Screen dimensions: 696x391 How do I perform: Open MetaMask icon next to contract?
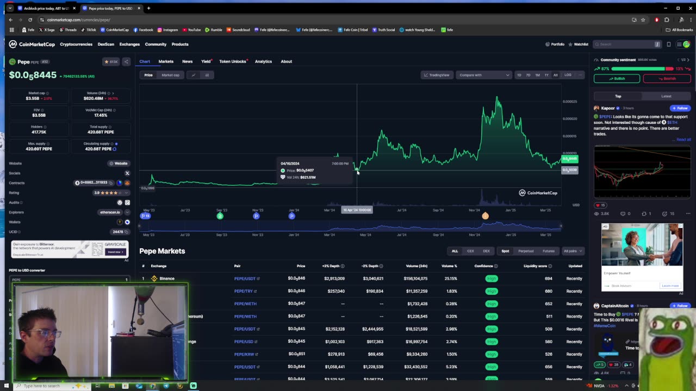(127, 183)
